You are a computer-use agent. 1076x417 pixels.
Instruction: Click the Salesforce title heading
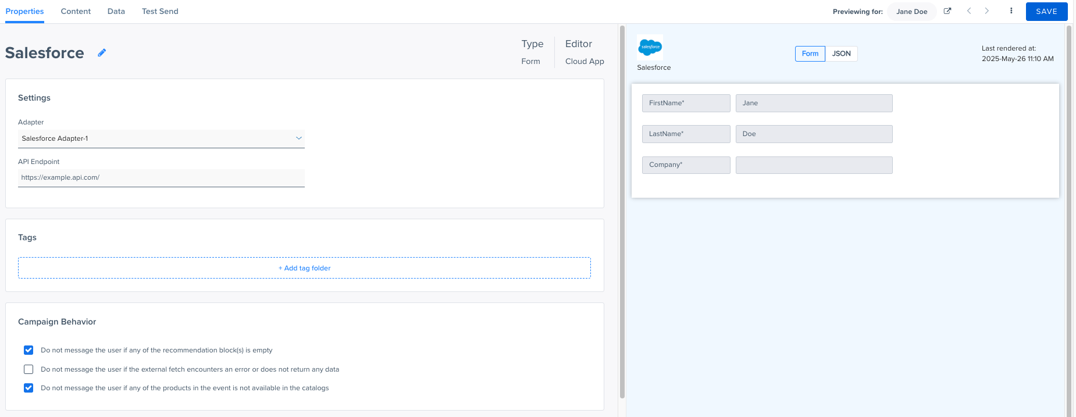pos(45,53)
